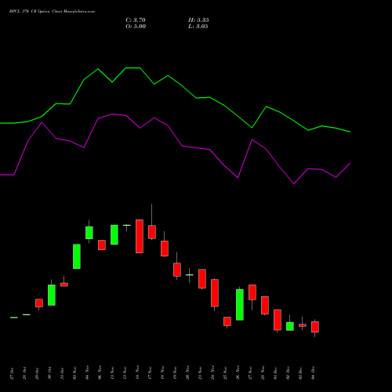Click the magenta indicator line on the chart
This screenshot has width=392, height=392.
pyautogui.click(x=183, y=146)
